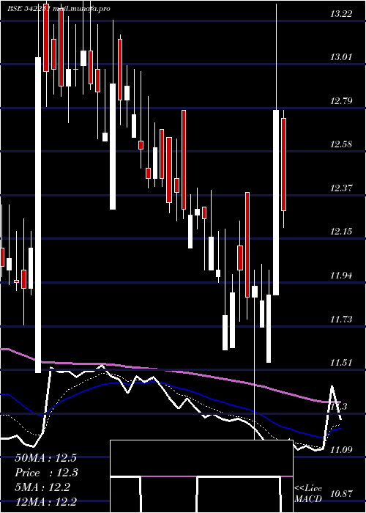Click the 12MA : 12.2 legend text
The width and height of the screenshot is (366, 513).
pos(45,501)
